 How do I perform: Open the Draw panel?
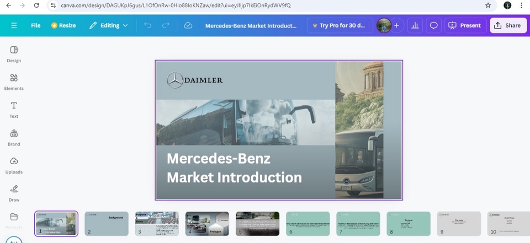click(14, 193)
